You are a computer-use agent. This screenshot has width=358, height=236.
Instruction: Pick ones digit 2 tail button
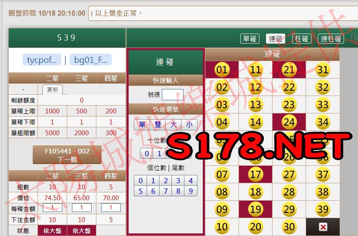point(166,181)
